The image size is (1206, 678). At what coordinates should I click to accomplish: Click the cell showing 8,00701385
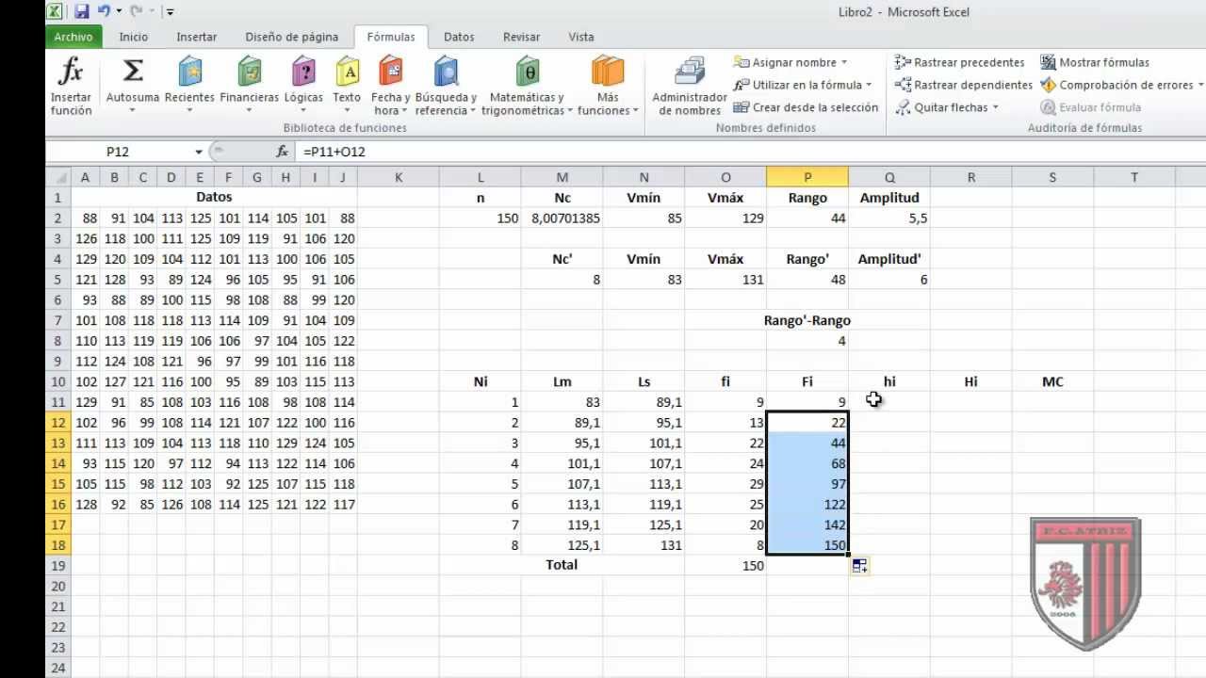562,218
